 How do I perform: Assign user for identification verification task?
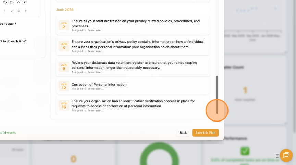[96, 111]
